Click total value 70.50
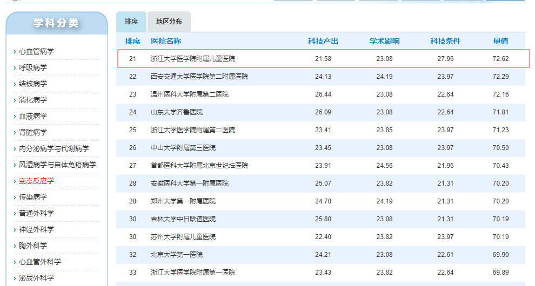The width and height of the screenshot is (535, 286). click(x=500, y=148)
